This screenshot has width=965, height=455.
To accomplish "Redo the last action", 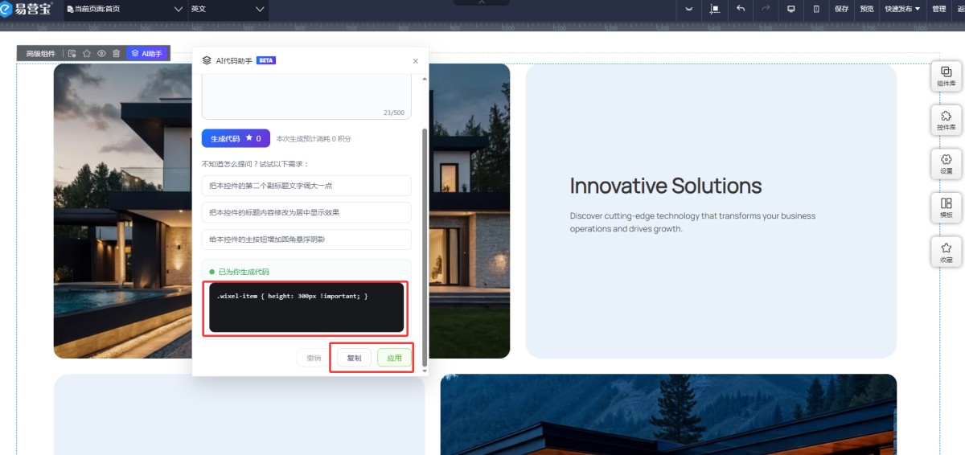I will [766, 9].
